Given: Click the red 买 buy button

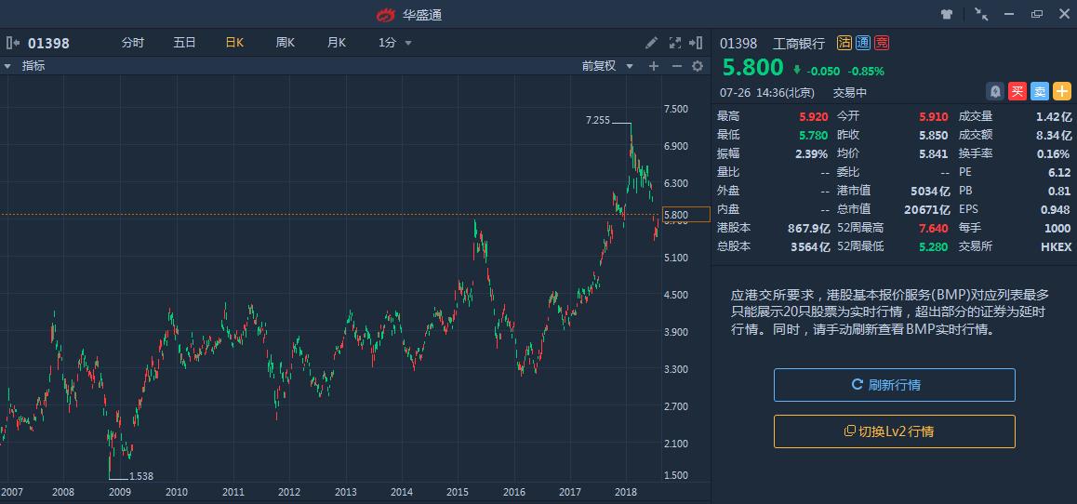Looking at the screenshot, I should (x=1017, y=91).
